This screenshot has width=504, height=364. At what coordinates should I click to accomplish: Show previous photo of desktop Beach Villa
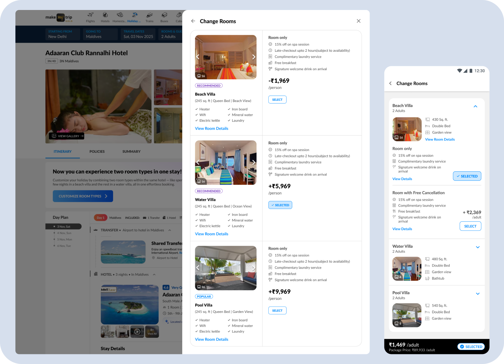click(198, 57)
